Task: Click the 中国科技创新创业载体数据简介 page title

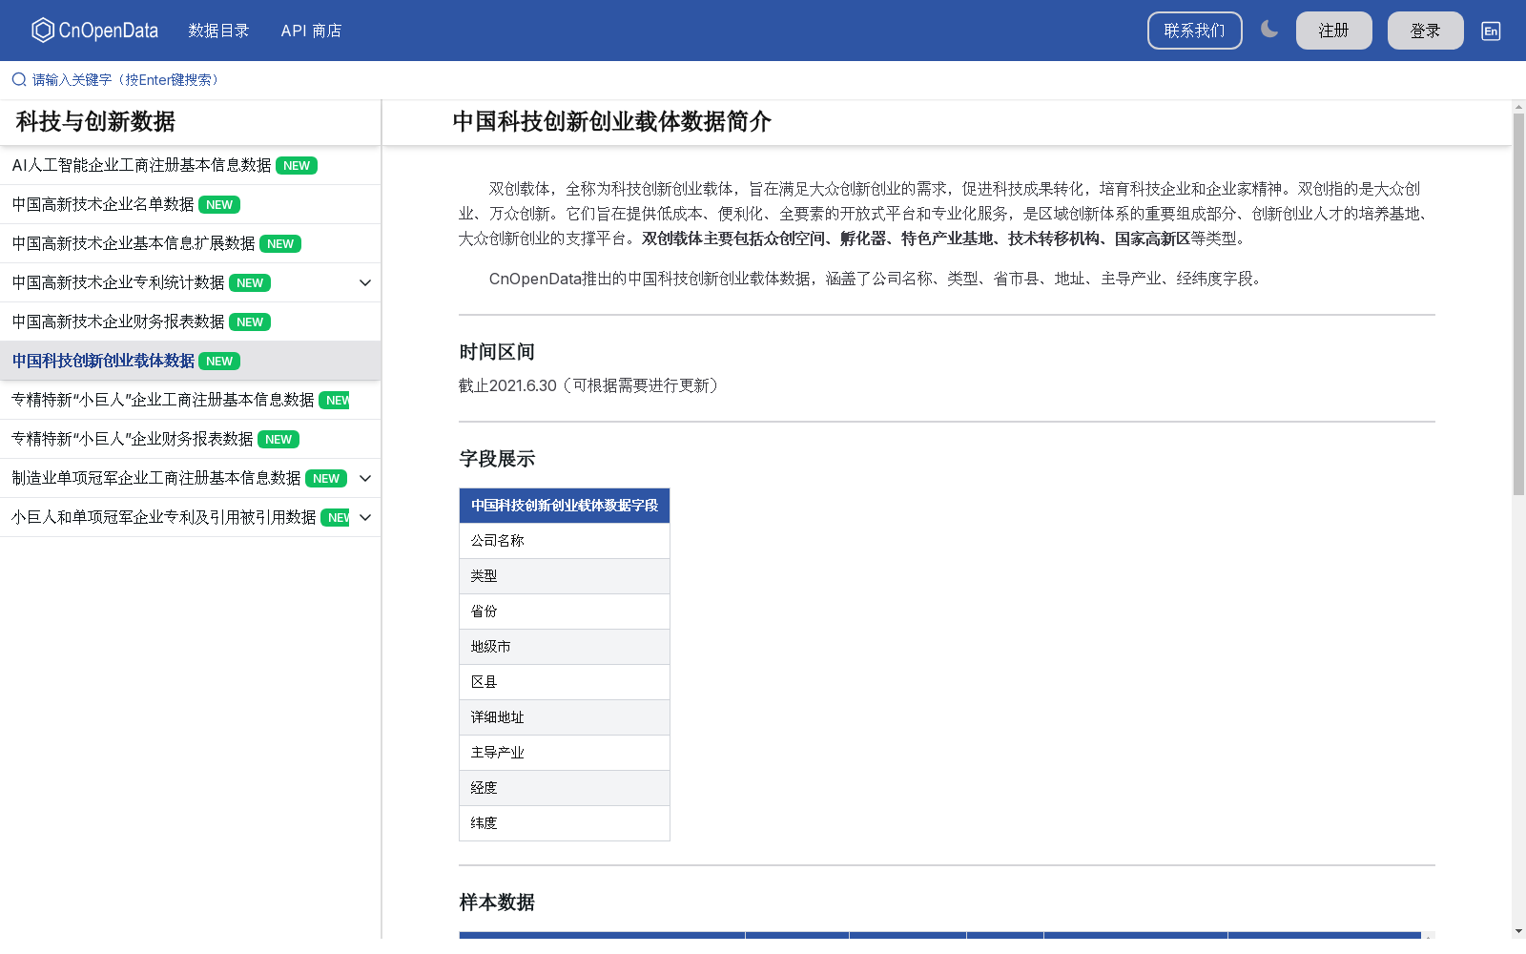Action: click(x=611, y=122)
